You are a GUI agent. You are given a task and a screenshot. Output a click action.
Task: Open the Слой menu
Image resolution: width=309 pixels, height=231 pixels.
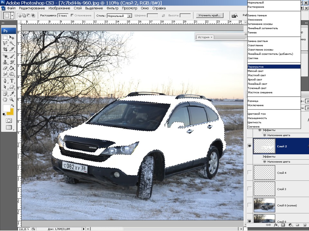click(x=78, y=8)
